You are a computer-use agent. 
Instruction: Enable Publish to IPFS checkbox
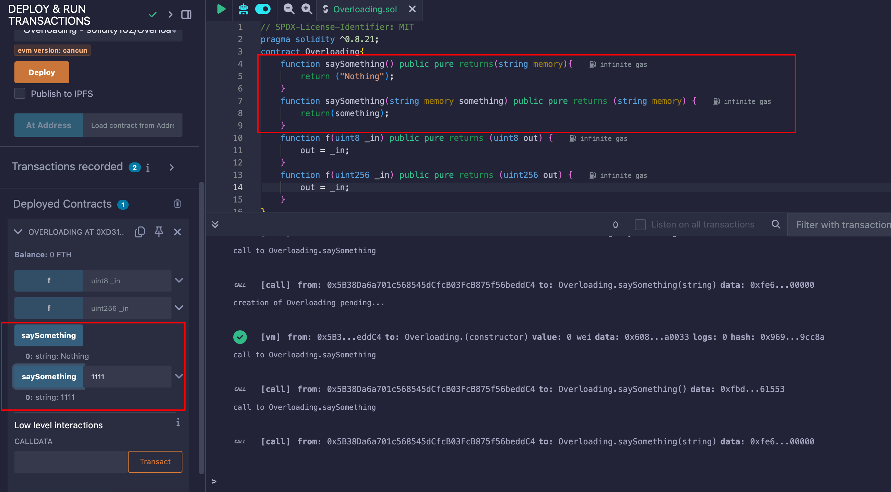pyautogui.click(x=20, y=93)
